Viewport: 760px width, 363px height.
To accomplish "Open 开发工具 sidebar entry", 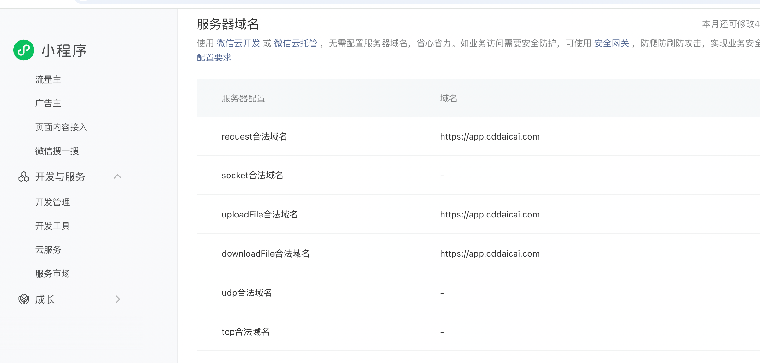I will [53, 226].
